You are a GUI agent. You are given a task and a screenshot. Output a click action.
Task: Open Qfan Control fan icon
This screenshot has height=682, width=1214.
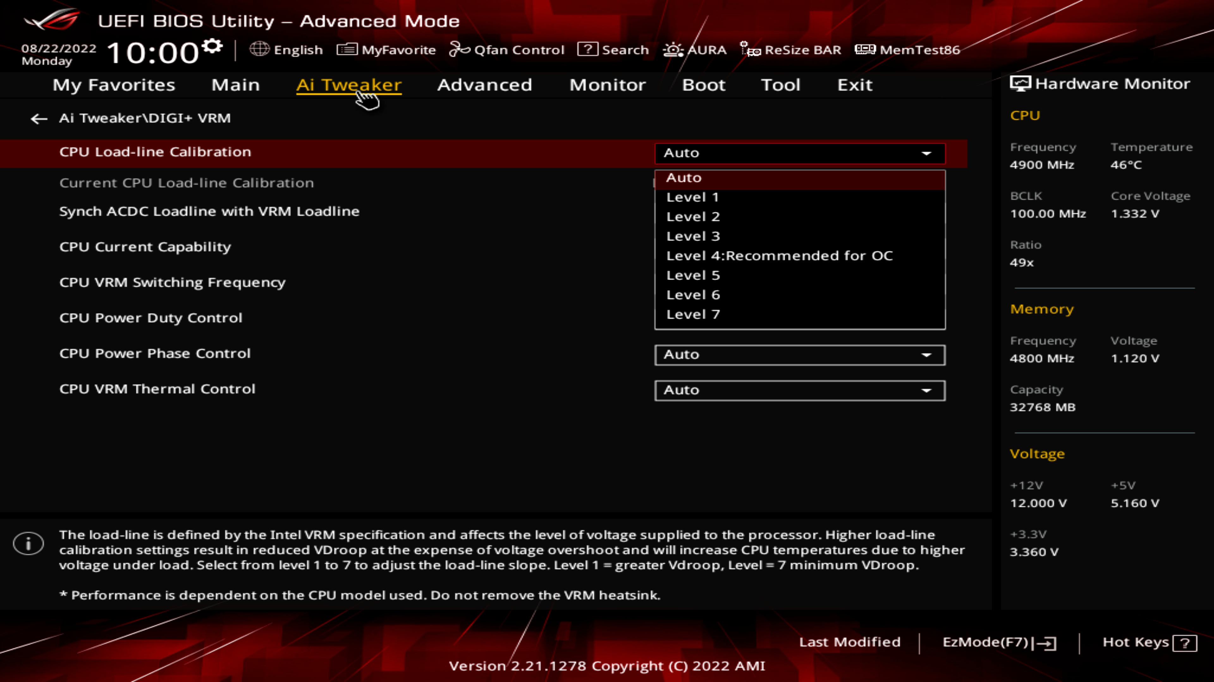coord(459,49)
